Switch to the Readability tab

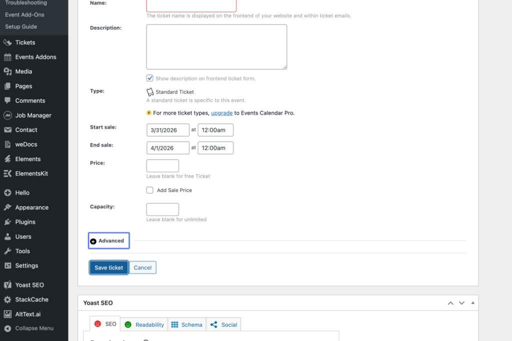click(x=144, y=325)
